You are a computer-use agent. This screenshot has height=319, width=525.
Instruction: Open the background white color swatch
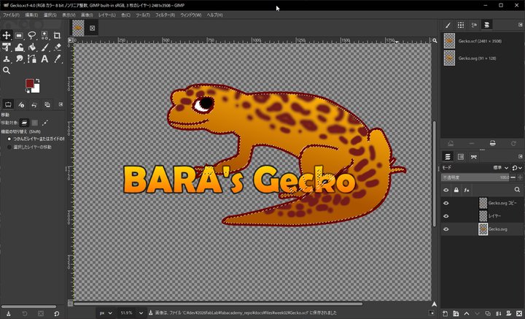[36, 89]
